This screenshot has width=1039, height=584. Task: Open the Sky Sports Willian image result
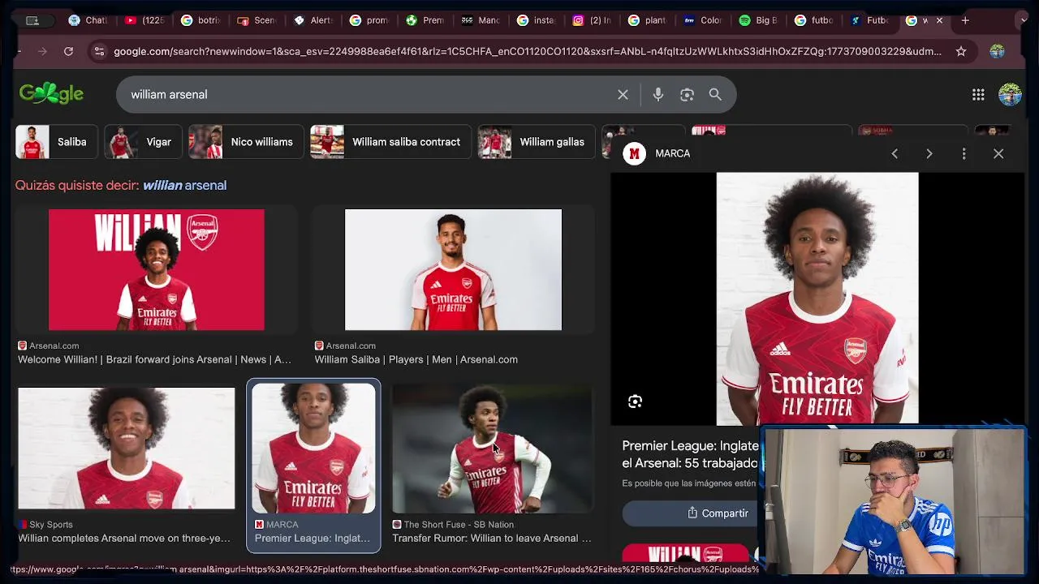coord(127,449)
